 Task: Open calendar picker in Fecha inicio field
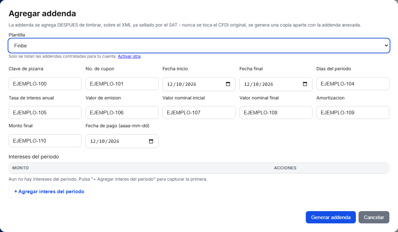pos(228,84)
